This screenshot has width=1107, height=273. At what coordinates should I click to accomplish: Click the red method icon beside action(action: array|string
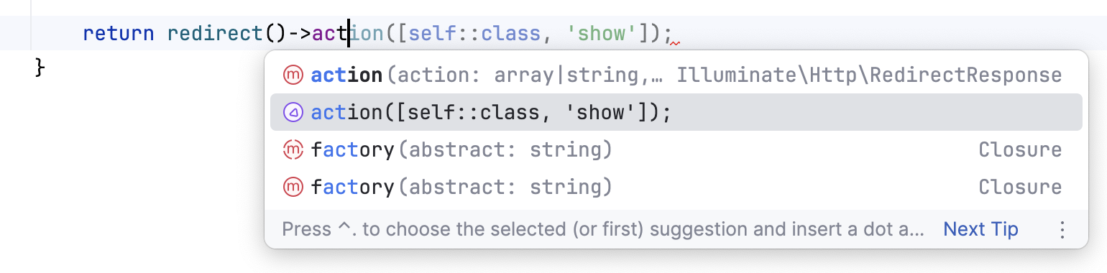293,75
